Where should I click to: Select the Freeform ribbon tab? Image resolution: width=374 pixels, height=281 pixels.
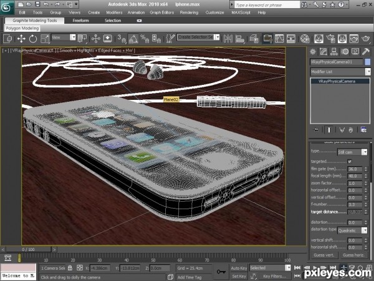tap(80, 21)
